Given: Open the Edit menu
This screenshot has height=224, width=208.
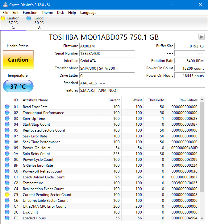Looking at the screenshot, I should (x=15, y=13).
